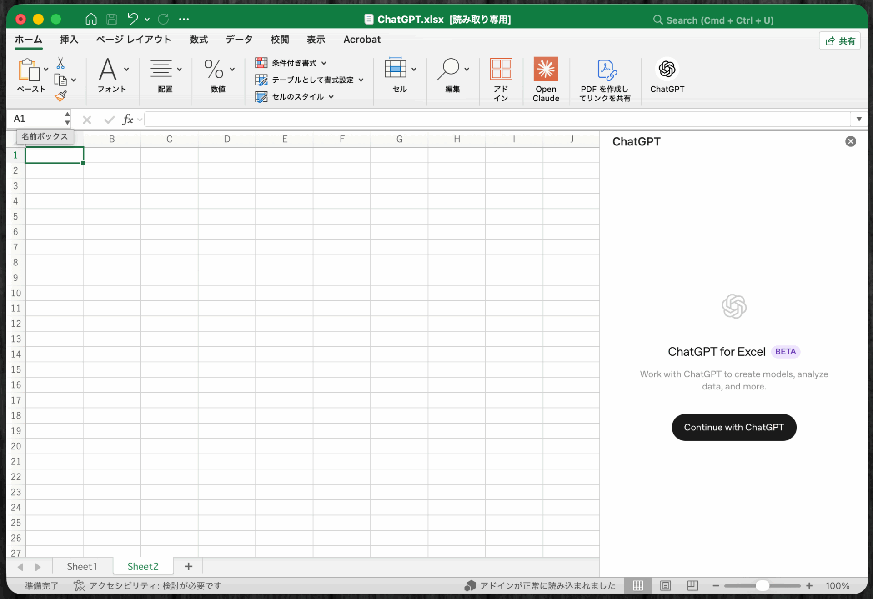Viewport: 873px width, 599px height.
Task: Select the Sheet1 worksheet tab
Action: click(82, 566)
